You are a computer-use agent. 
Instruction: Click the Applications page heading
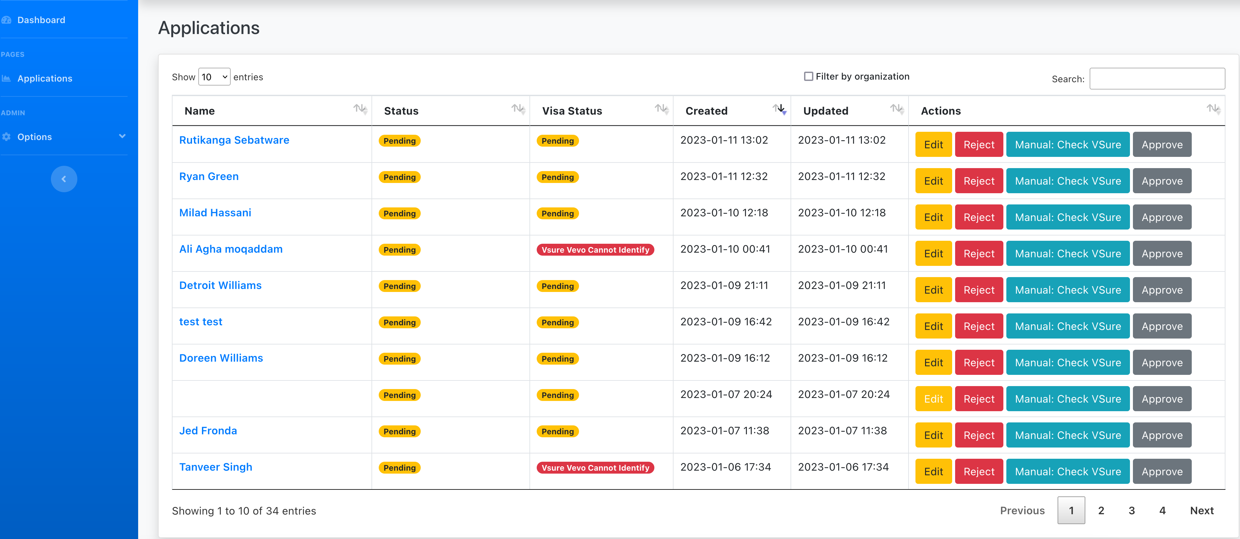coord(209,28)
